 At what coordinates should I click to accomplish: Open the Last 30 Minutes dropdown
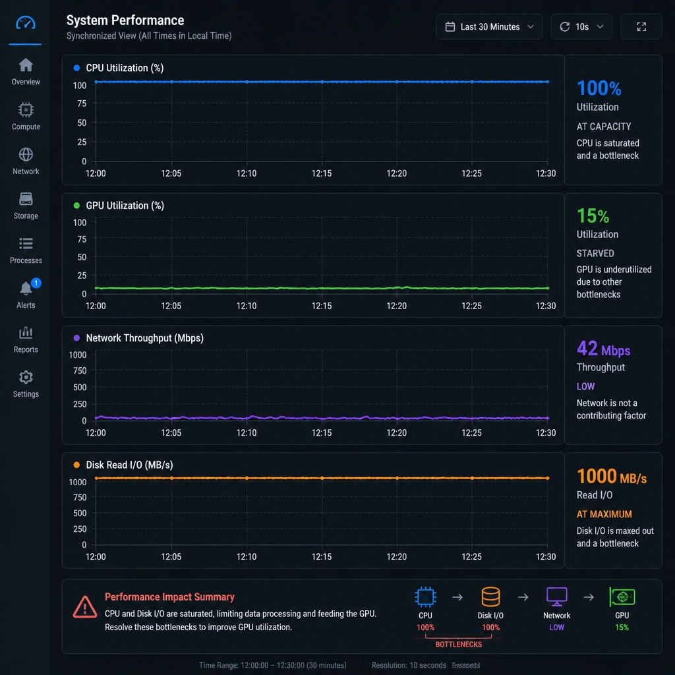(x=489, y=26)
